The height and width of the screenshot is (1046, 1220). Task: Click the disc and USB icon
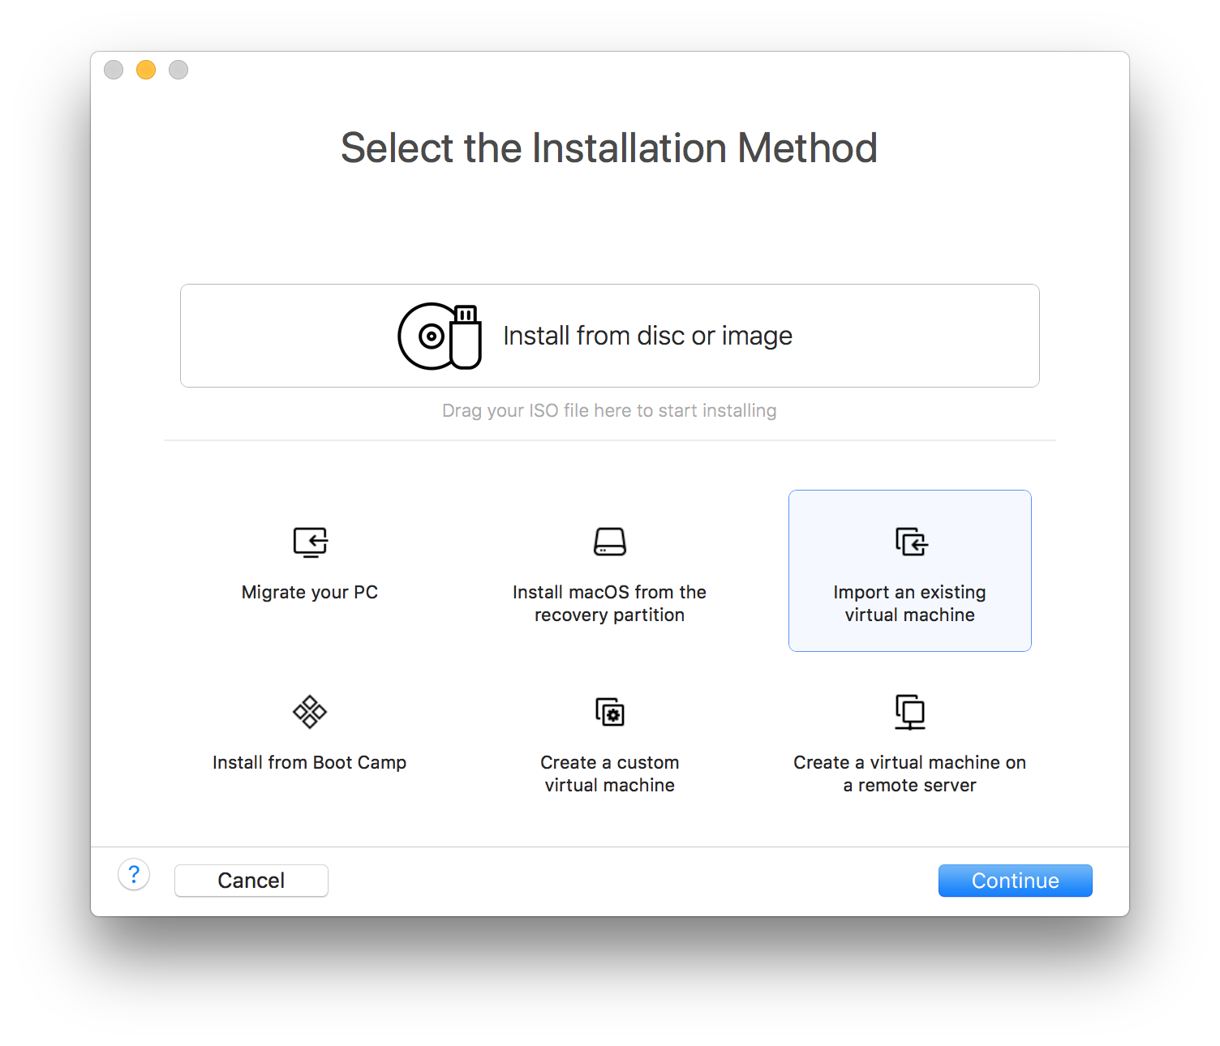(x=438, y=335)
